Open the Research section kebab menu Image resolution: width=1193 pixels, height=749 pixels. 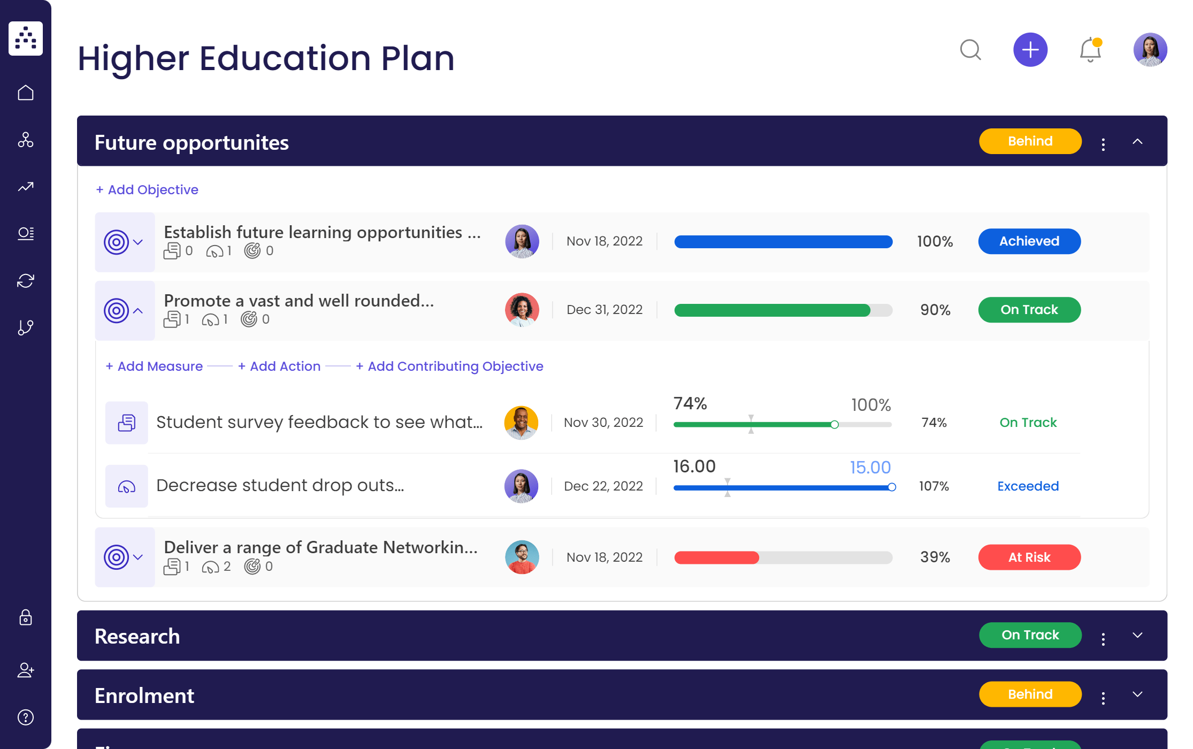(x=1103, y=638)
